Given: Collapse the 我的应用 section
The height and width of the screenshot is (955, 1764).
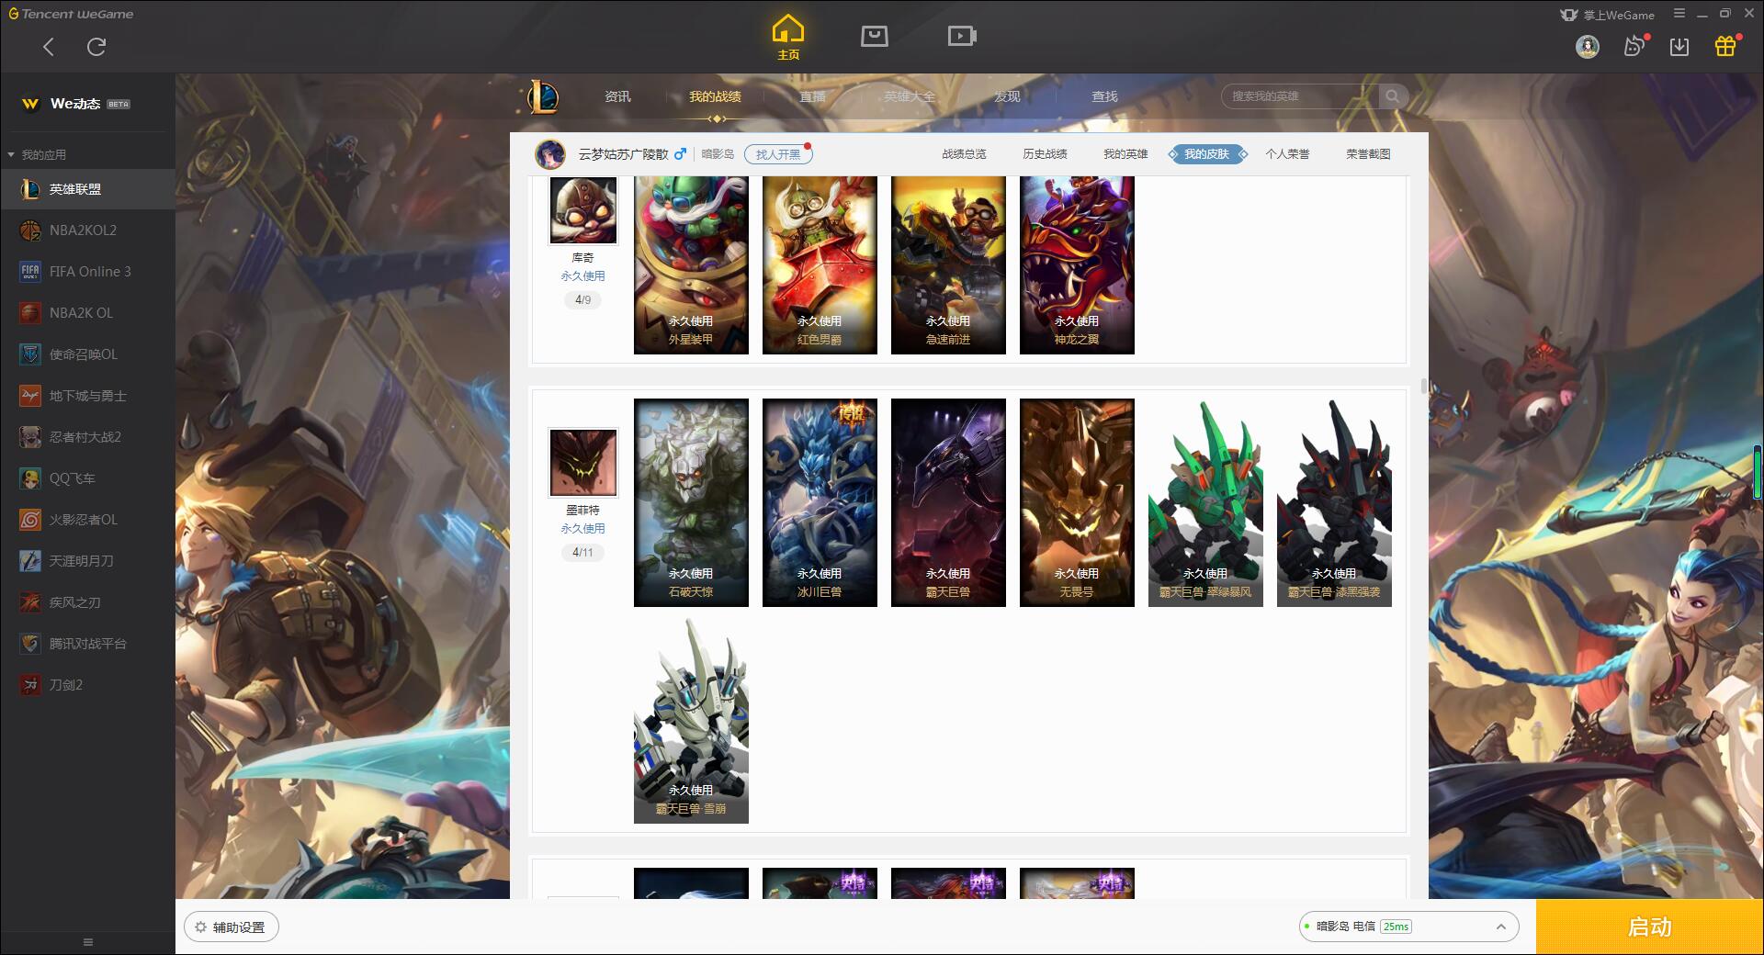Looking at the screenshot, I should (37, 154).
